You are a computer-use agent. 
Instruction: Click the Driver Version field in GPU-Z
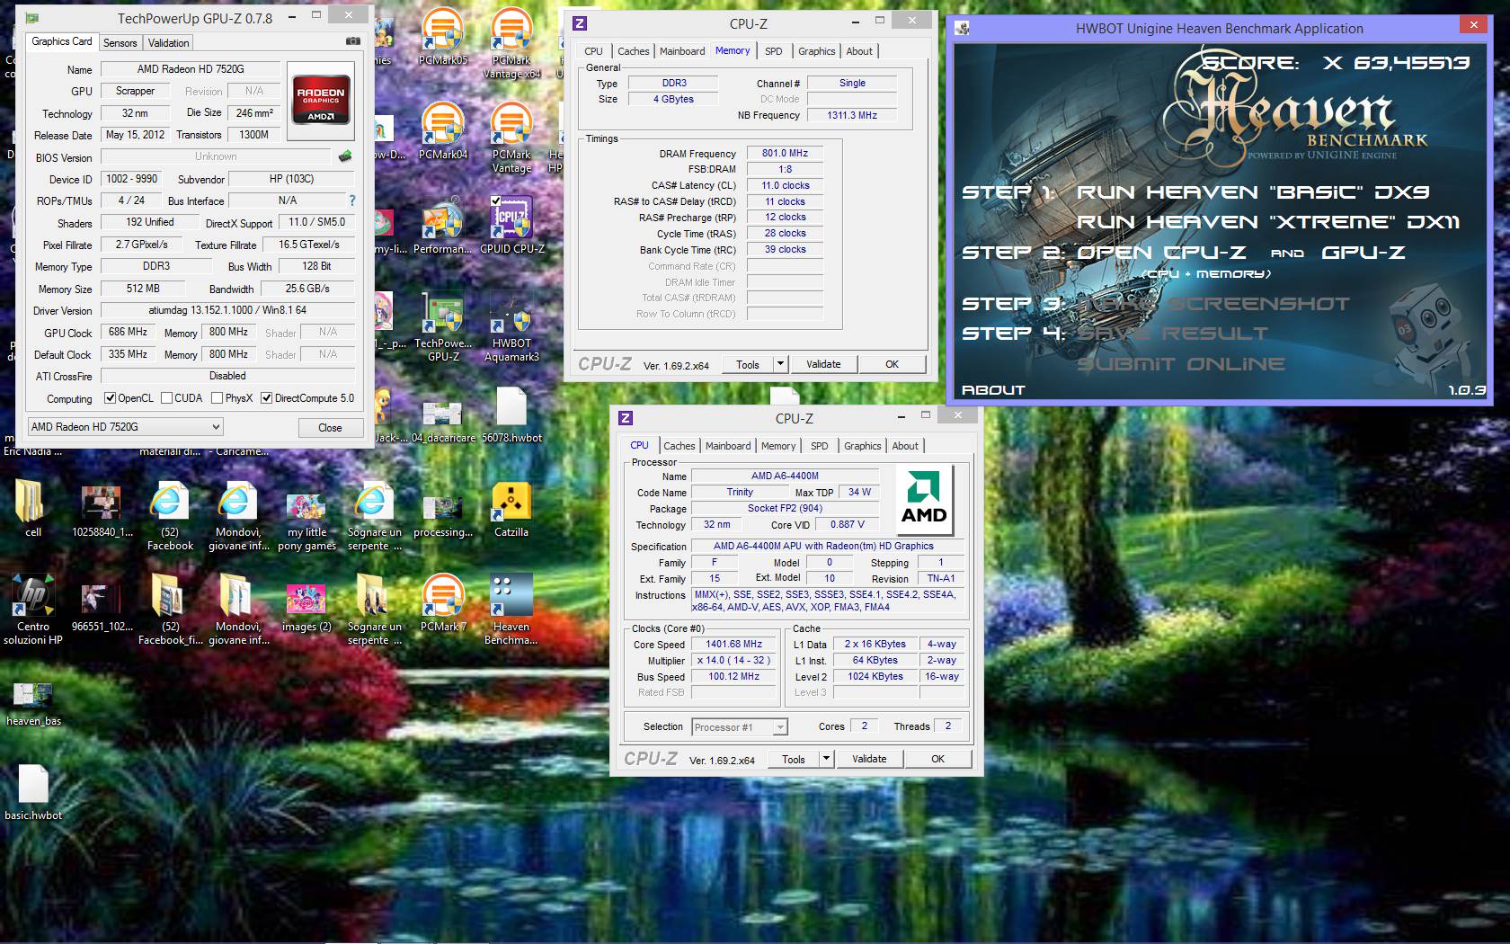(x=227, y=310)
